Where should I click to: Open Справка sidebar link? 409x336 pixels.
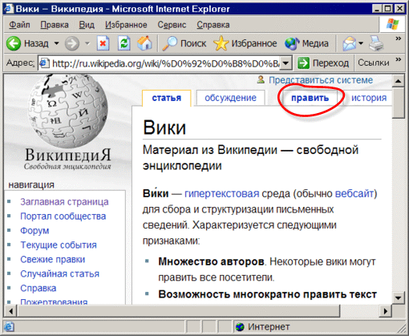[38, 288]
